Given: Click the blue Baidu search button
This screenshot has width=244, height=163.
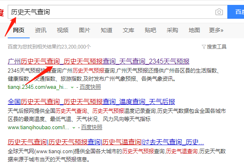Looking at the screenshot, I should click(x=235, y=12).
